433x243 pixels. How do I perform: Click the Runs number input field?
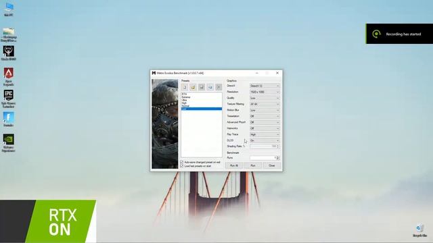click(x=263, y=158)
